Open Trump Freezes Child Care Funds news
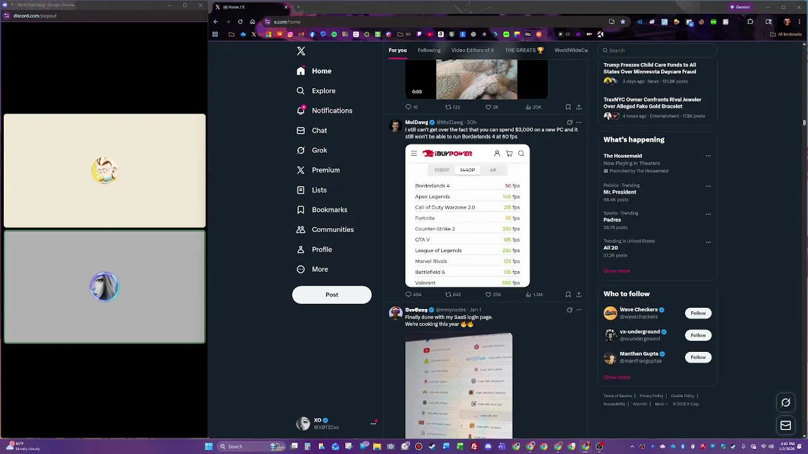Image resolution: width=808 pixels, height=454 pixels. [x=656, y=73]
